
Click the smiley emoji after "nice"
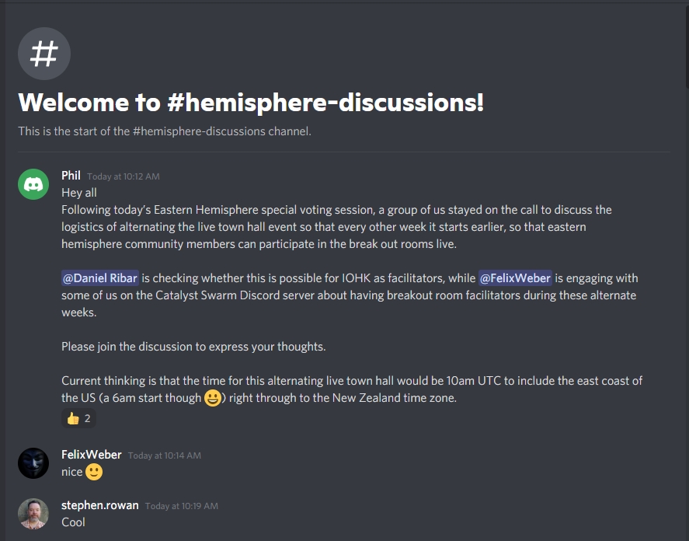point(94,472)
